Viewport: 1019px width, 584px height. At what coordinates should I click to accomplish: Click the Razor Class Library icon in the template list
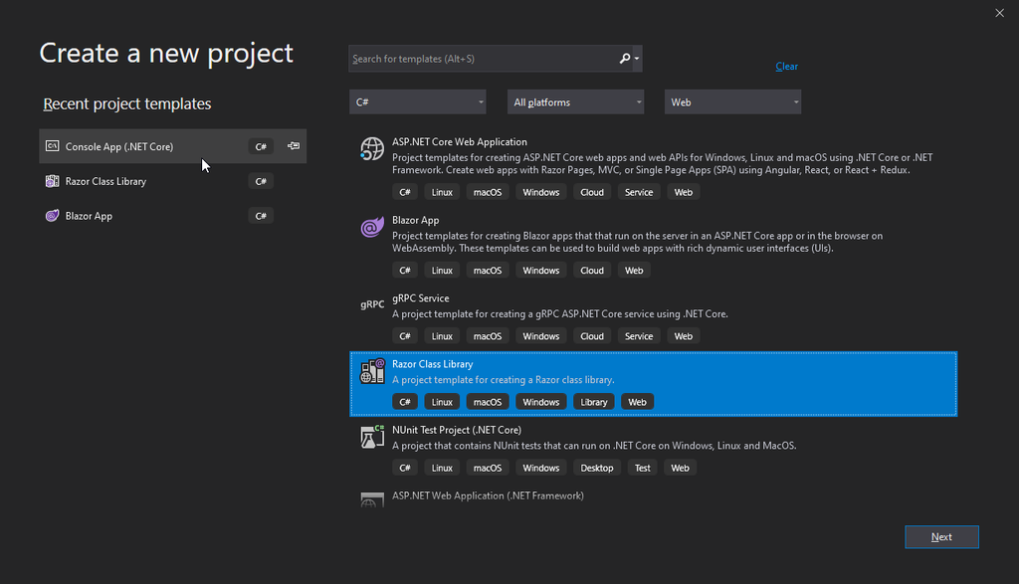(x=372, y=371)
